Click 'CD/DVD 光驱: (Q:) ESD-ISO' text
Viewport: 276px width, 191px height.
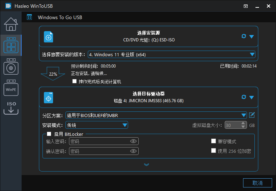coord(149,40)
